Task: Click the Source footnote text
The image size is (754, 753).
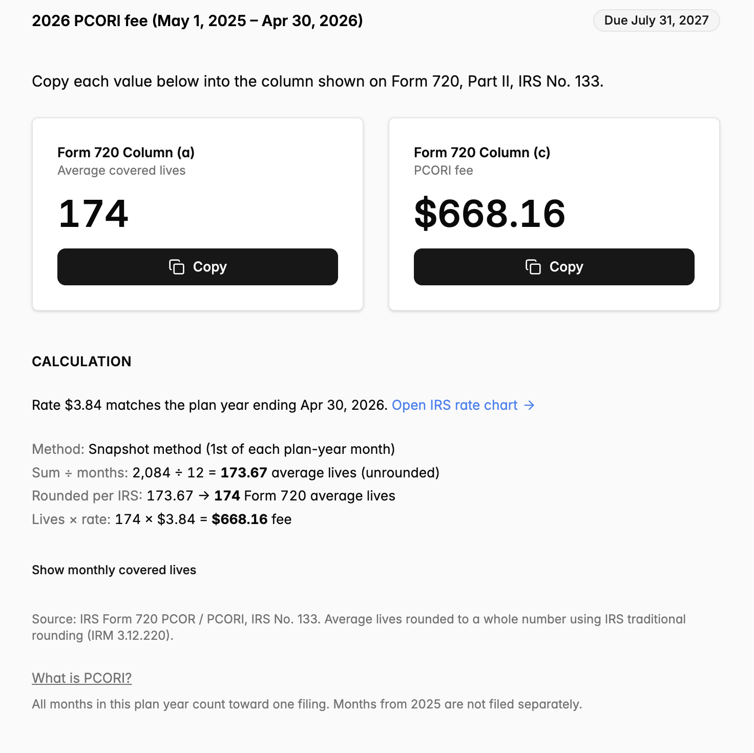Action: pos(359,627)
